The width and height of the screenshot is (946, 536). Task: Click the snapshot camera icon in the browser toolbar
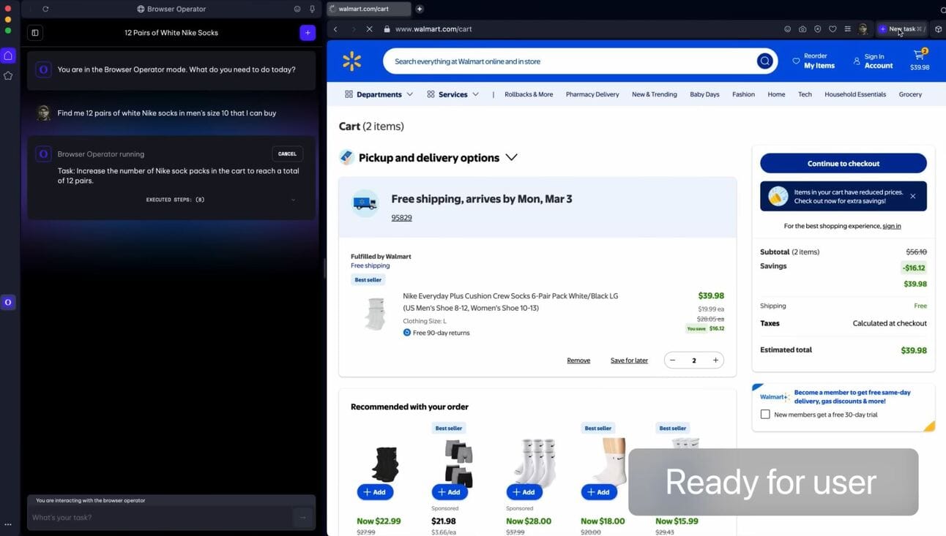click(802, 29)
